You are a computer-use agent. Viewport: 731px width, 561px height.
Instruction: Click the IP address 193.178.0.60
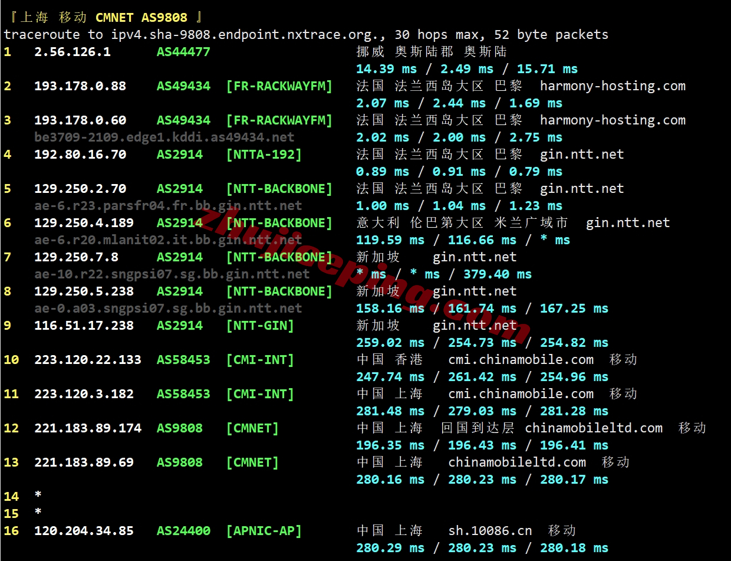tap(80, 120)
